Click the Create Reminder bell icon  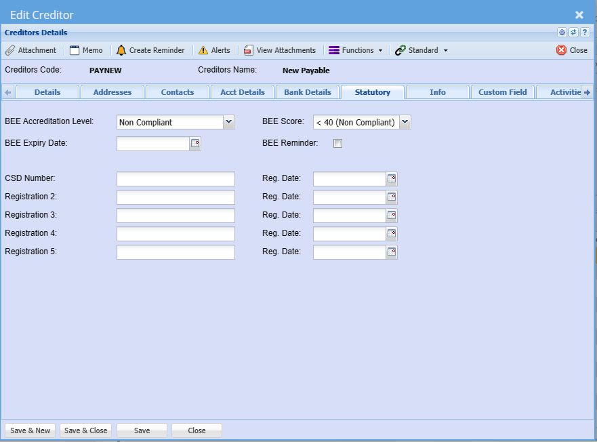(x=121, y=50)
